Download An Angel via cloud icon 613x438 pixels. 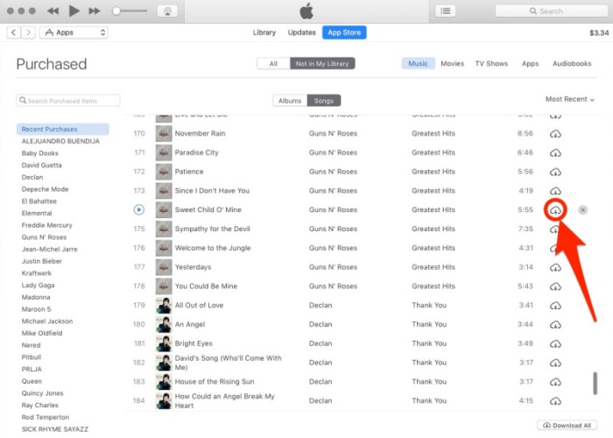[x=555, y=325]
